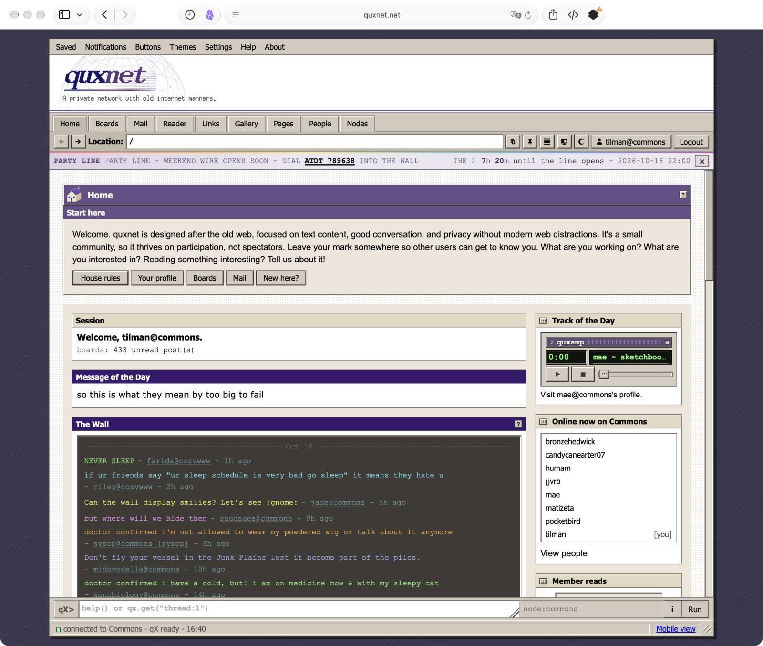This screenshot has width=763, height=646.
Task: Click the New here? button
Action: point(281,278)
